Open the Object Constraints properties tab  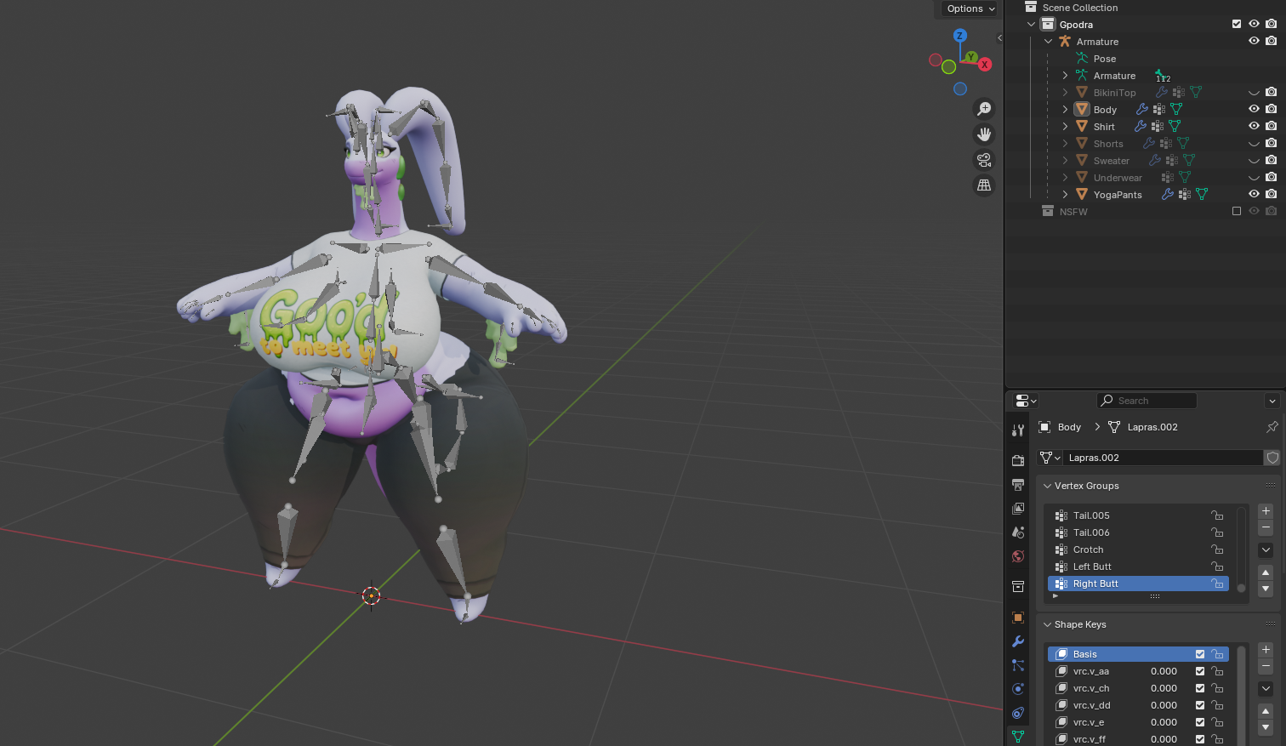click(x=1018, y=713)
